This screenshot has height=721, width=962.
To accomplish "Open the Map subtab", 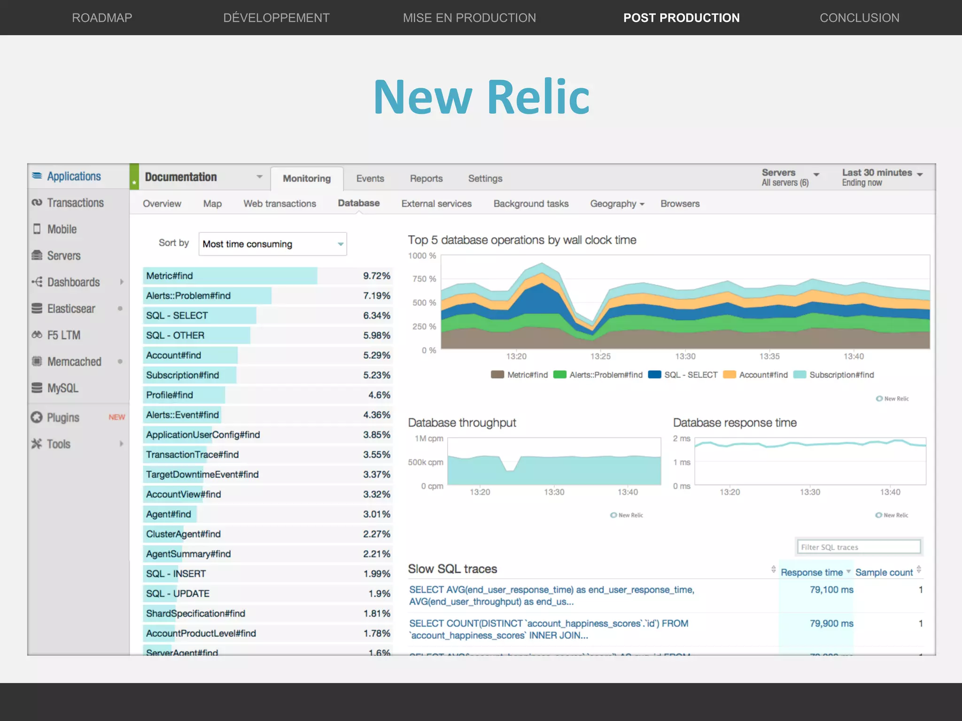I will click(x=212, y=204).
